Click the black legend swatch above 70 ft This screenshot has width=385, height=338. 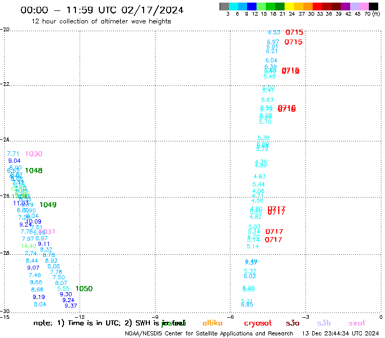click(x=374, y=6)
